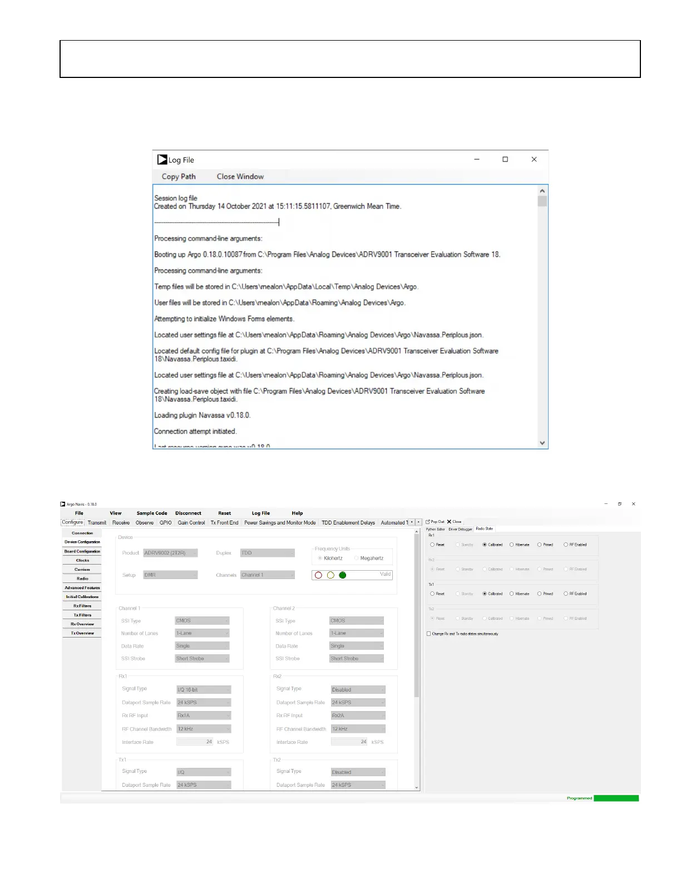Minimize the Argo Navis window
Image resolution: width=681 pixels, height=882 pixels.
(606, 504)
